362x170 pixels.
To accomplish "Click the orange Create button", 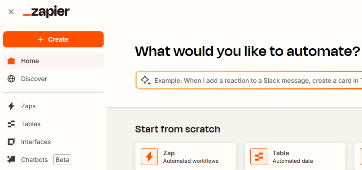I will [53, 39].
